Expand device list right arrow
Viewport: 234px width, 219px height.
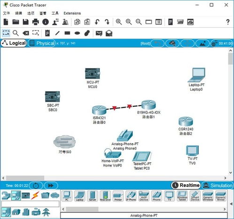point(225,209)
